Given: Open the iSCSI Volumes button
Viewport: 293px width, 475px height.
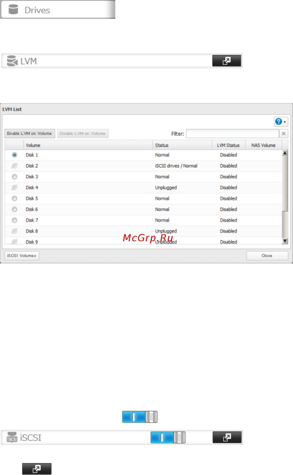Looking at the screenshot, I should 22,256.
